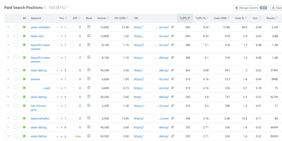This screenshot has width=282, height=141.
Task: Click the cost value 15.9K
Action: (x=226, y=27)
